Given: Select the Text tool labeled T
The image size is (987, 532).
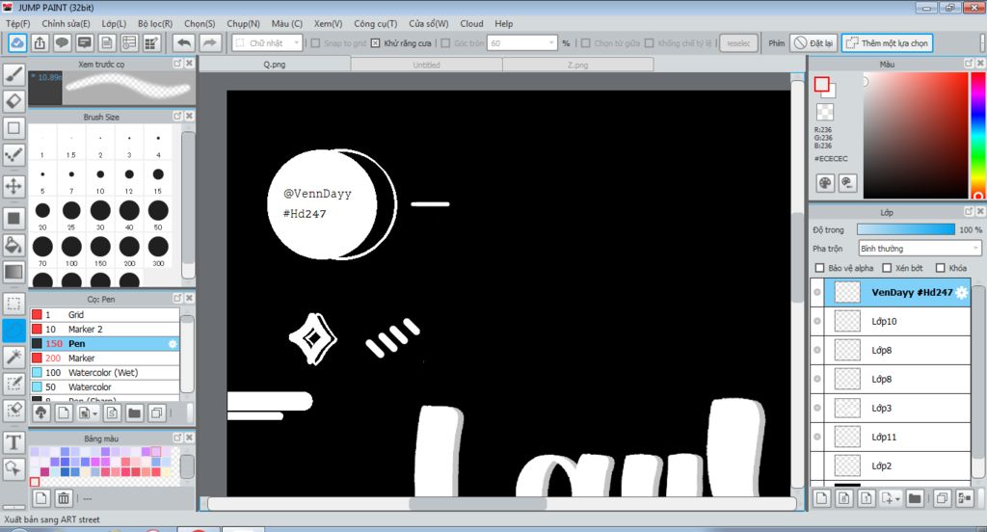Looking at the screenshot, I should 13,442.
